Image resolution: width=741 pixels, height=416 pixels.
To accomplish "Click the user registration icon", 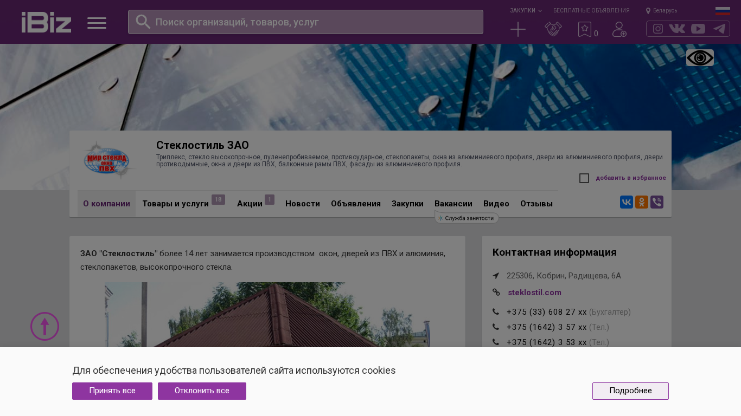I will pos(619,29).
